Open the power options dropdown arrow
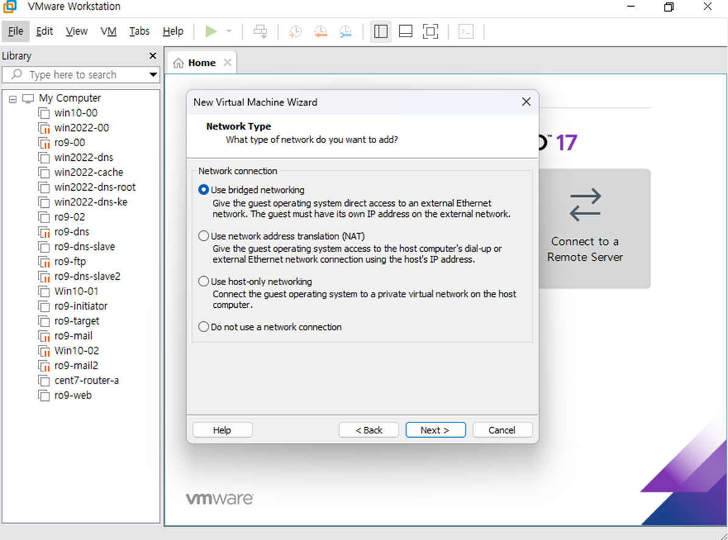 [229, 32]
